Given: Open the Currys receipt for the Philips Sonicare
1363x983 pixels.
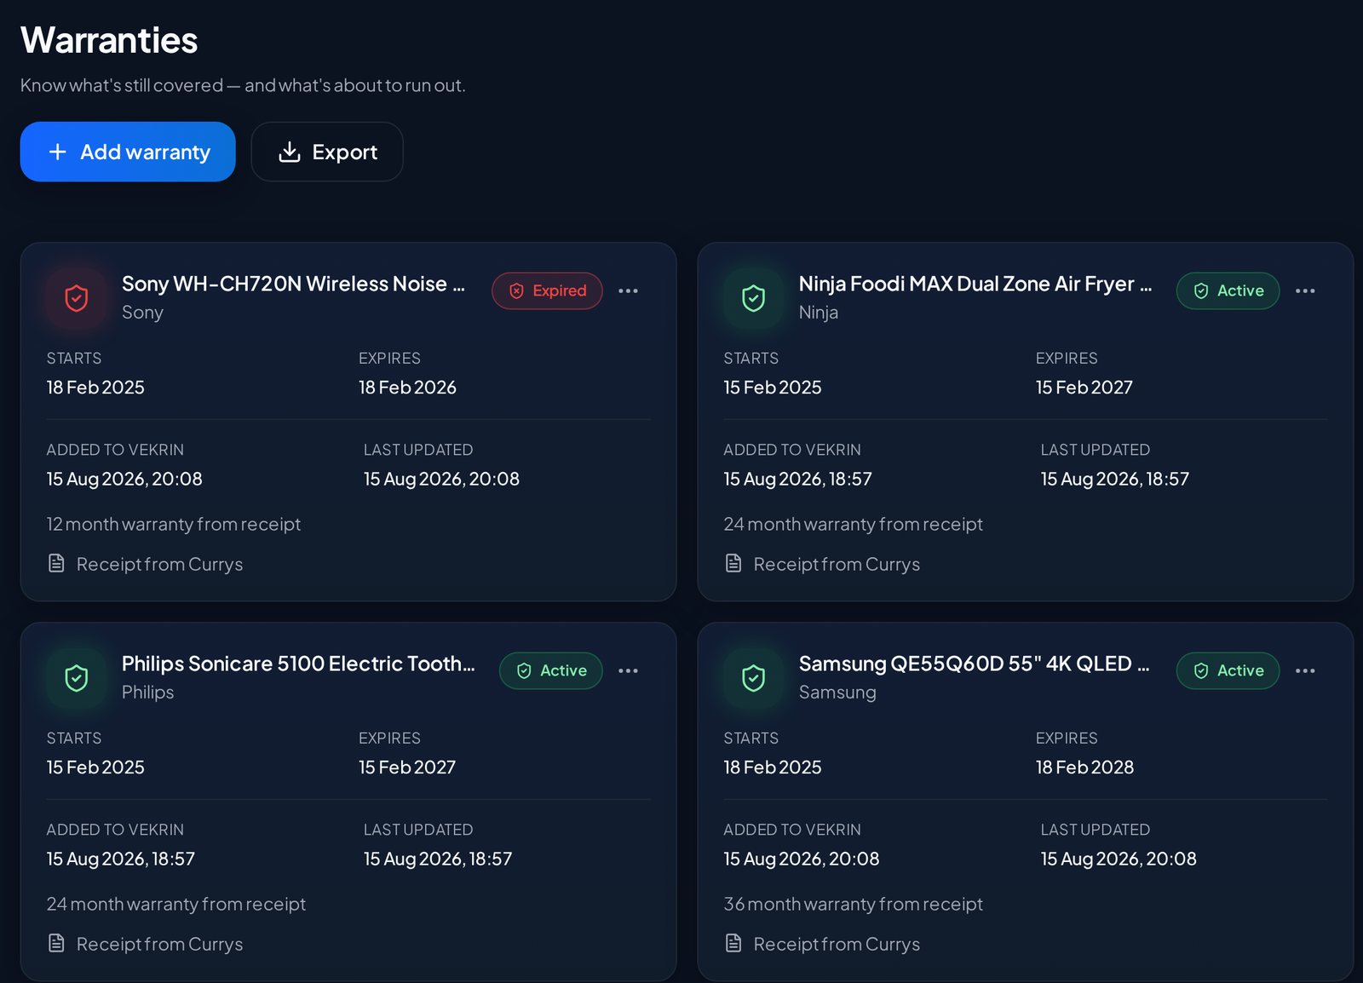Looking at the screenshot, I should (x=145, y=944).
